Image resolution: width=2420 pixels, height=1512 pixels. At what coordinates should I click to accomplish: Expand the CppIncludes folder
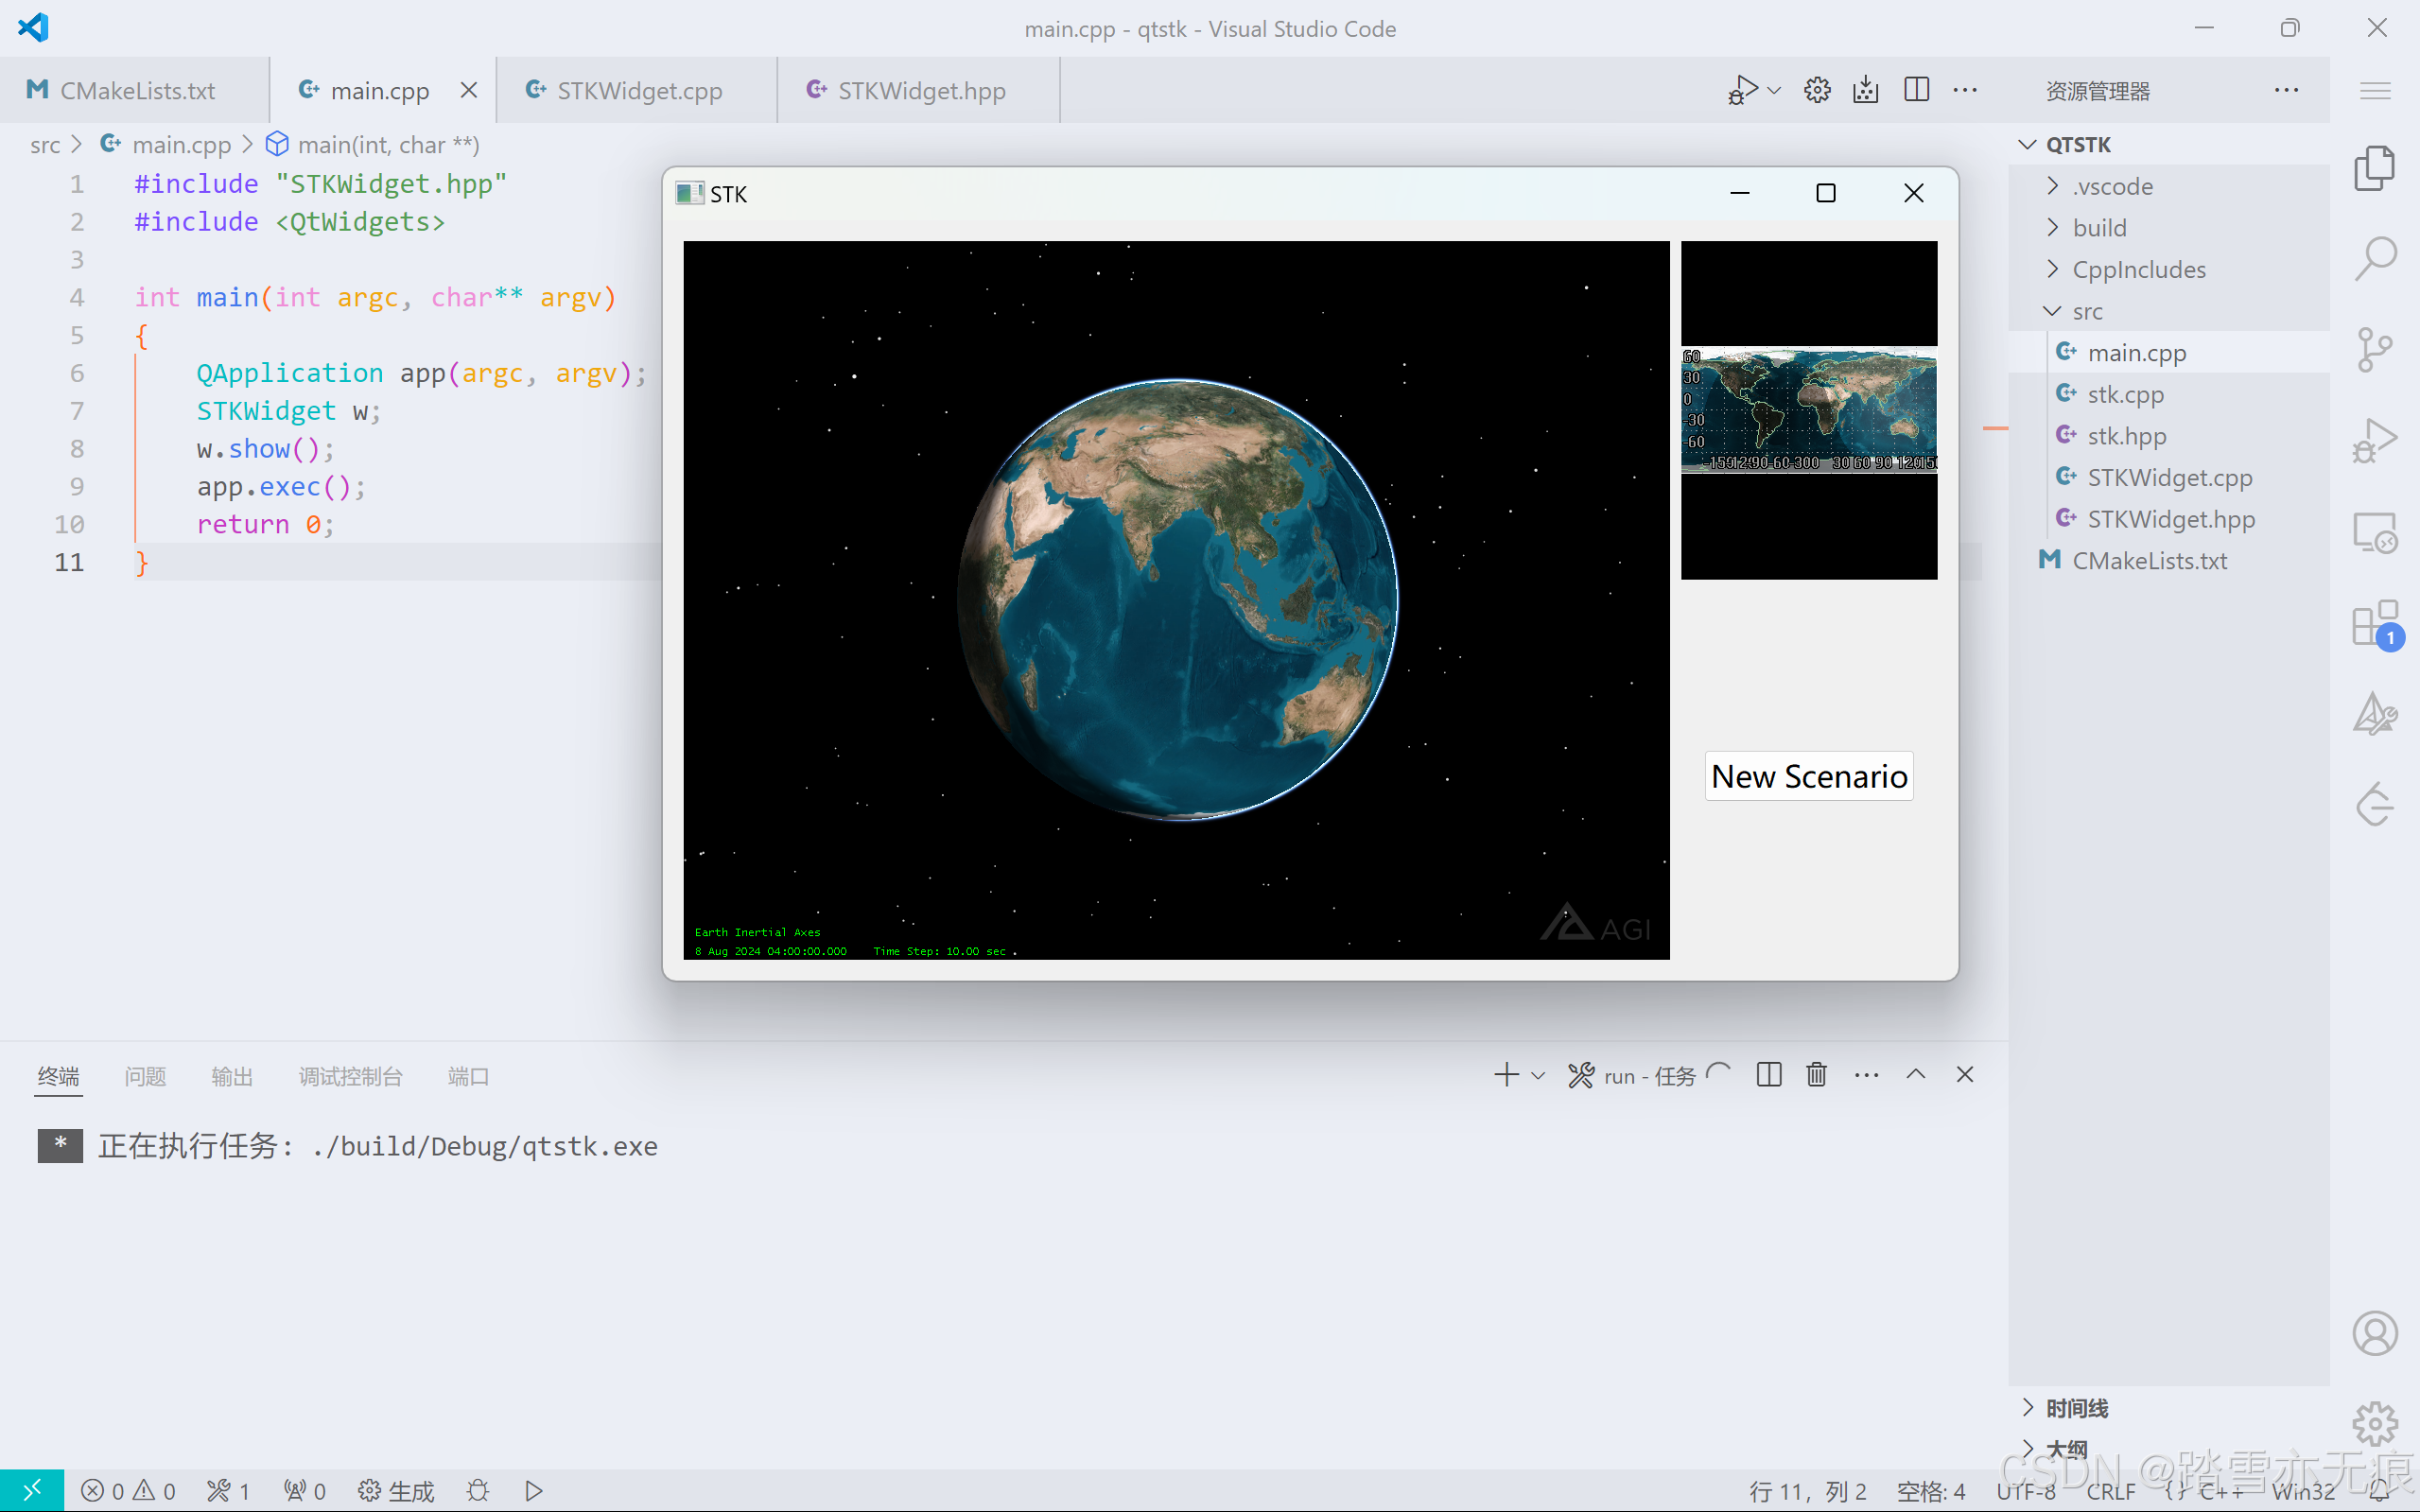(2168, 269)
